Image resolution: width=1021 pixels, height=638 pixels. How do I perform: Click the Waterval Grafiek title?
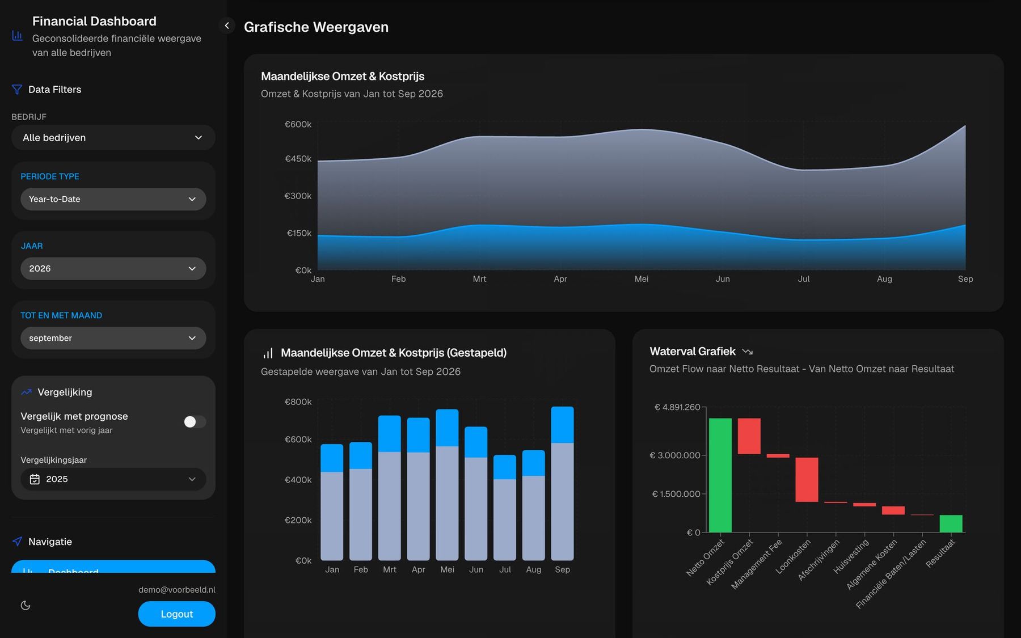[693, 351]
